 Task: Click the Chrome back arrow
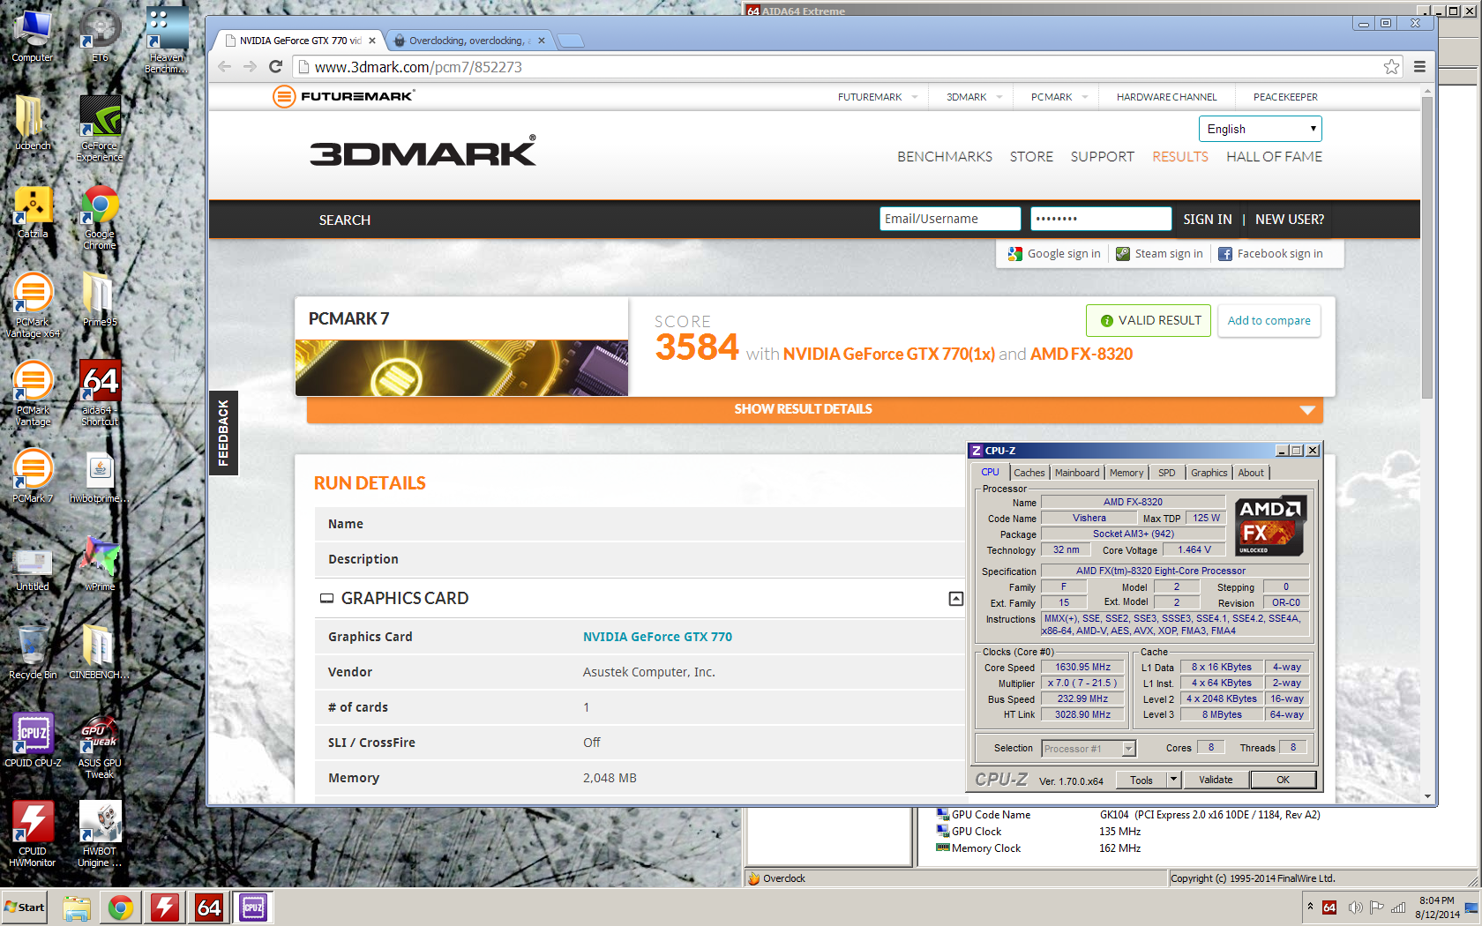click(224, 66)
